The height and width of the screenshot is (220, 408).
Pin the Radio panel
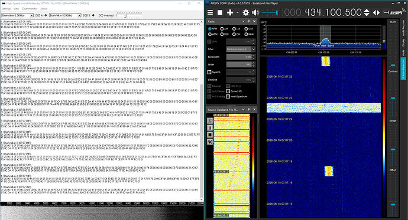coord(249,21)
